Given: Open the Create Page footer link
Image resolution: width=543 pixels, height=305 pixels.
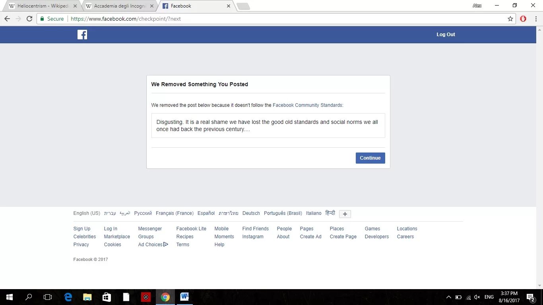Looking at the screenshot, I should point(343,237).
